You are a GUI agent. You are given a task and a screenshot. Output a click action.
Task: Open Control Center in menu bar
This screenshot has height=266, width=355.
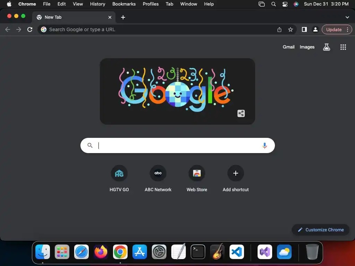click(285, 4)
